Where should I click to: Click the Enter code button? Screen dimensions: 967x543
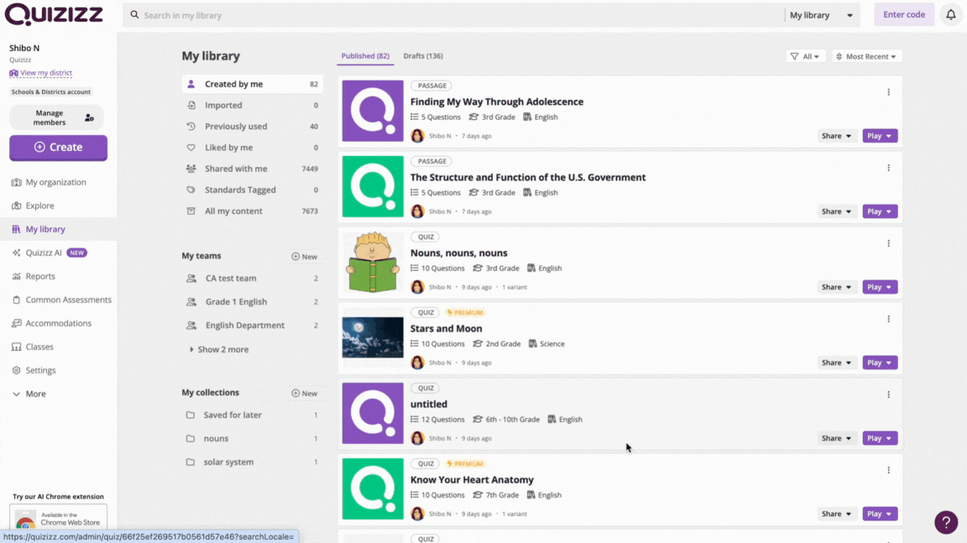click(904, 15)
